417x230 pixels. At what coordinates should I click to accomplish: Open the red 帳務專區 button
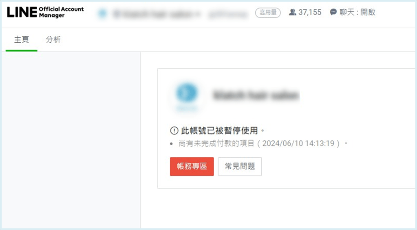pyautogui.click(x=192, y=167)
